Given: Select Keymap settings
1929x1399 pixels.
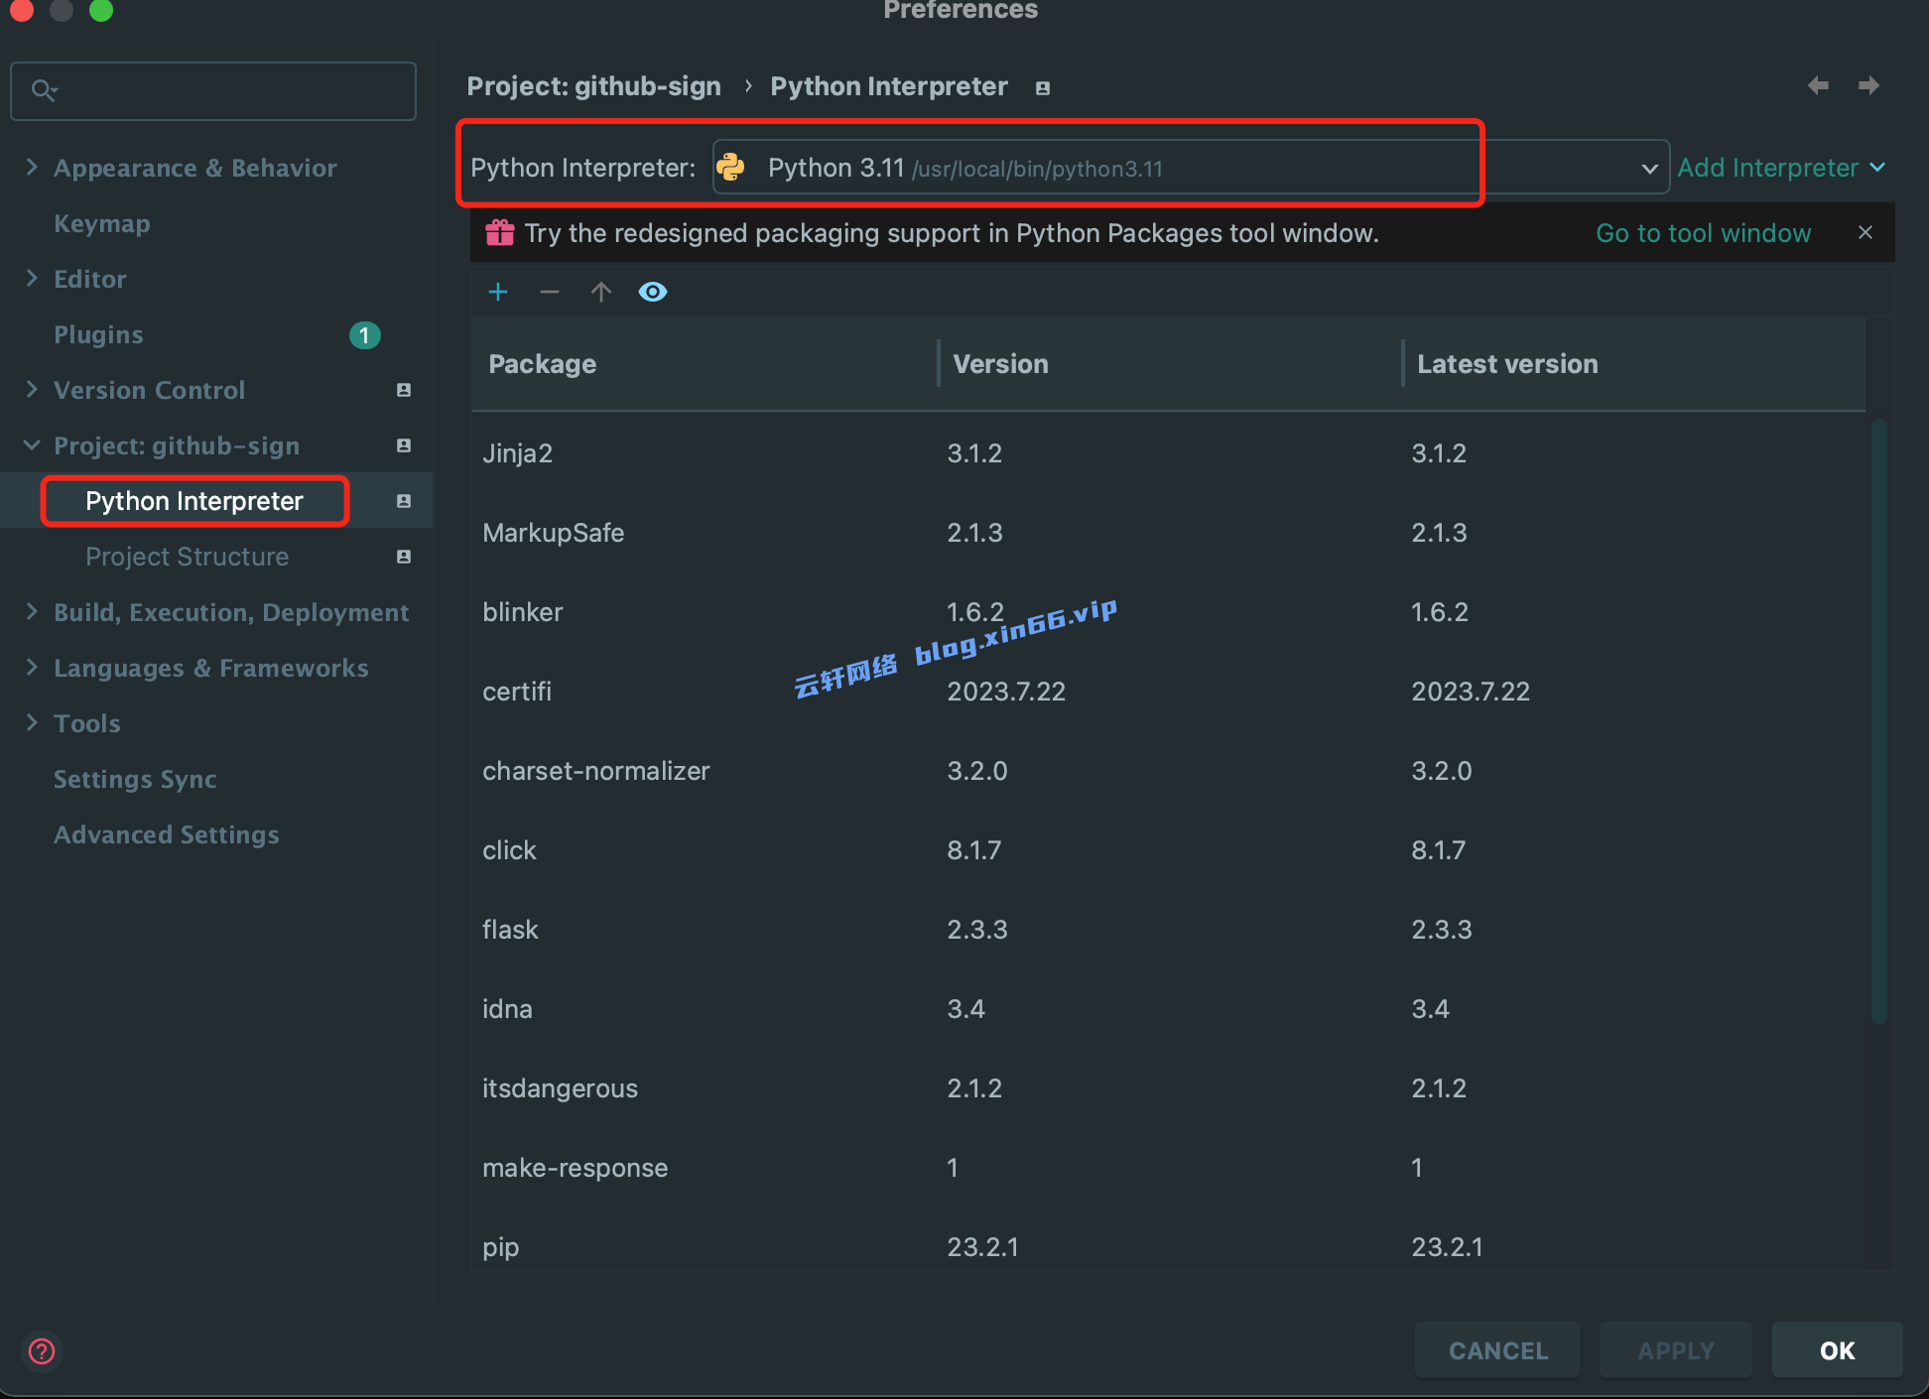Looking at the screenshot, I should (102, 224).
